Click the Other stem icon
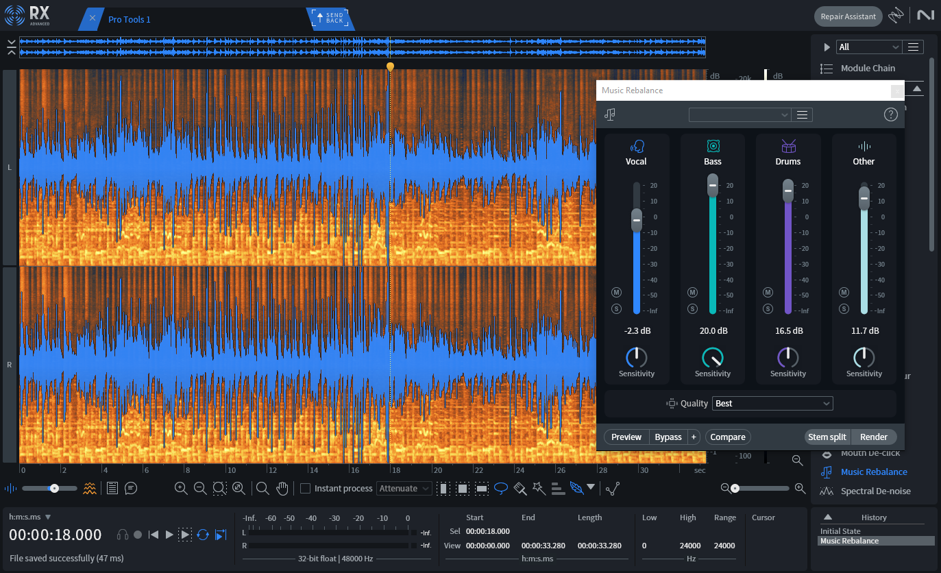This screenshot has width=941, height=573. pos(864,146)
